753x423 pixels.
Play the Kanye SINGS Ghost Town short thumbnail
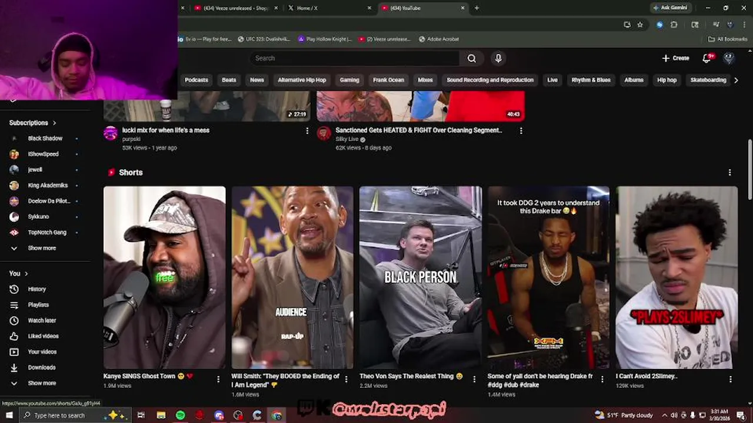point(164,277)
